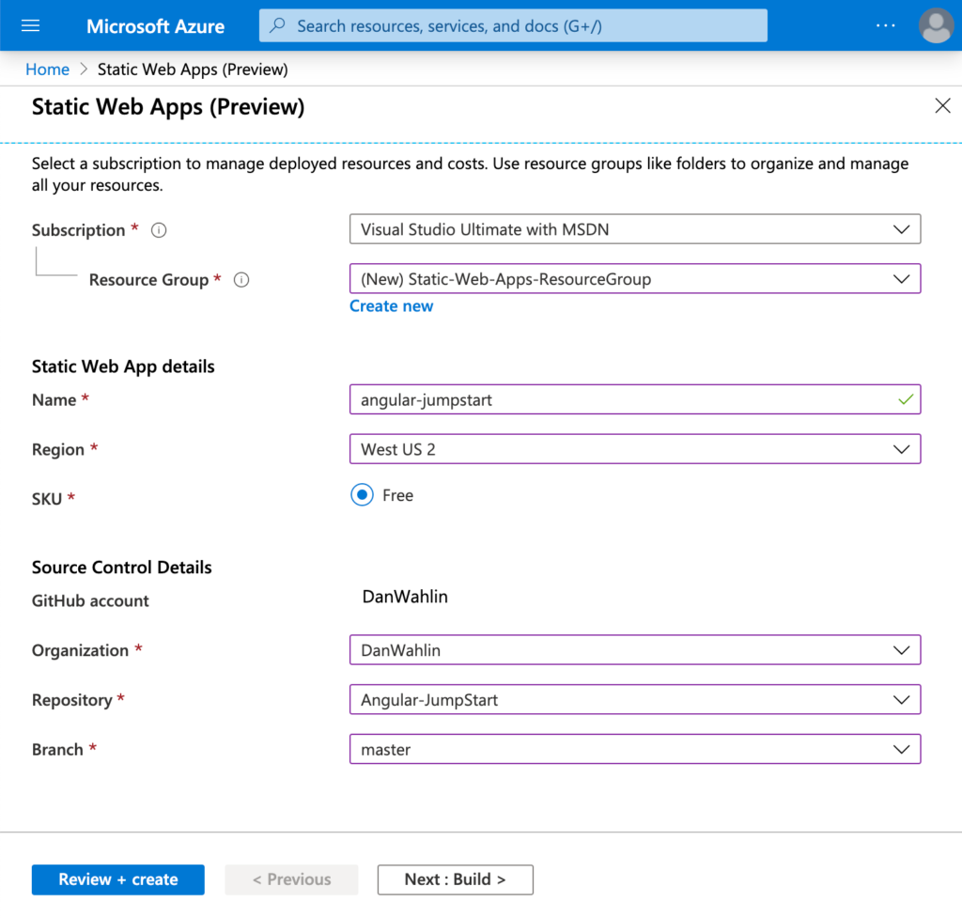Viewport: 962px width, 918px height.
Task: Close the Static Web Apps blade
Action: [942, 105]
